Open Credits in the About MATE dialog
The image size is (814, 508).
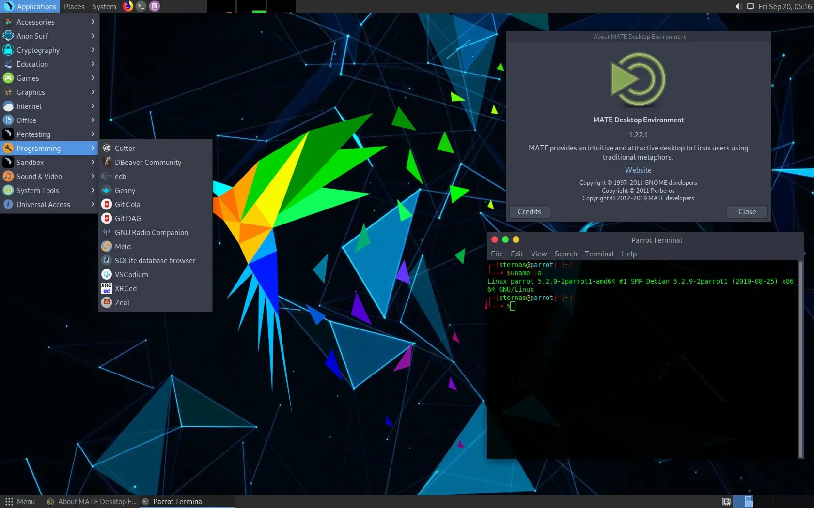coord(529,211)
